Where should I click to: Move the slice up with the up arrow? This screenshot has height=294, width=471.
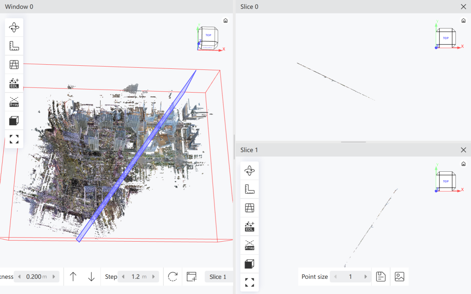pyautogui.click(x=73, y=277)
